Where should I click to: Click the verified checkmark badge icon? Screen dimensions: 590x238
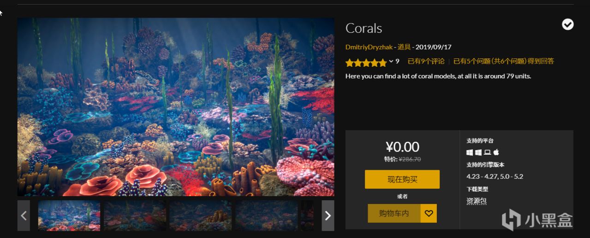pyautogui.click(x=567, y=25)
